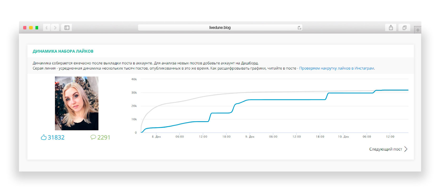Screen dimensions: 443x196
Task: Add a new tab with plus button
Action: 417,30
